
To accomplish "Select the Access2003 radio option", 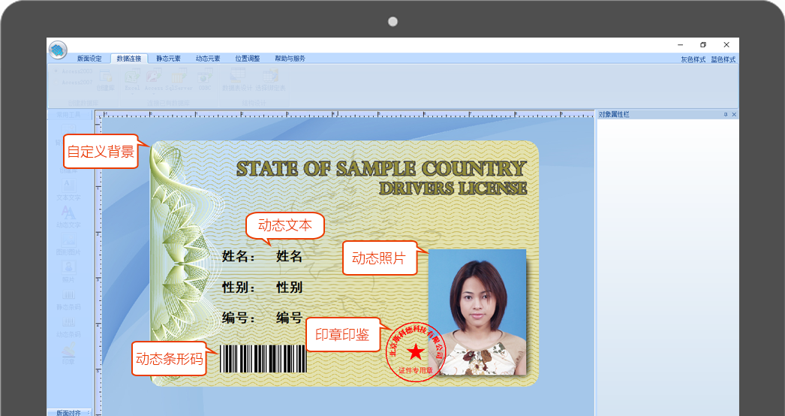I will coord(73,71).
